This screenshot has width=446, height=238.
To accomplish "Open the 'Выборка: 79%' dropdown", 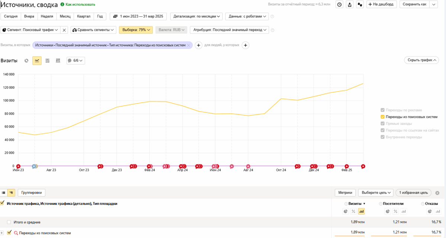I will [x=136, y=30].
